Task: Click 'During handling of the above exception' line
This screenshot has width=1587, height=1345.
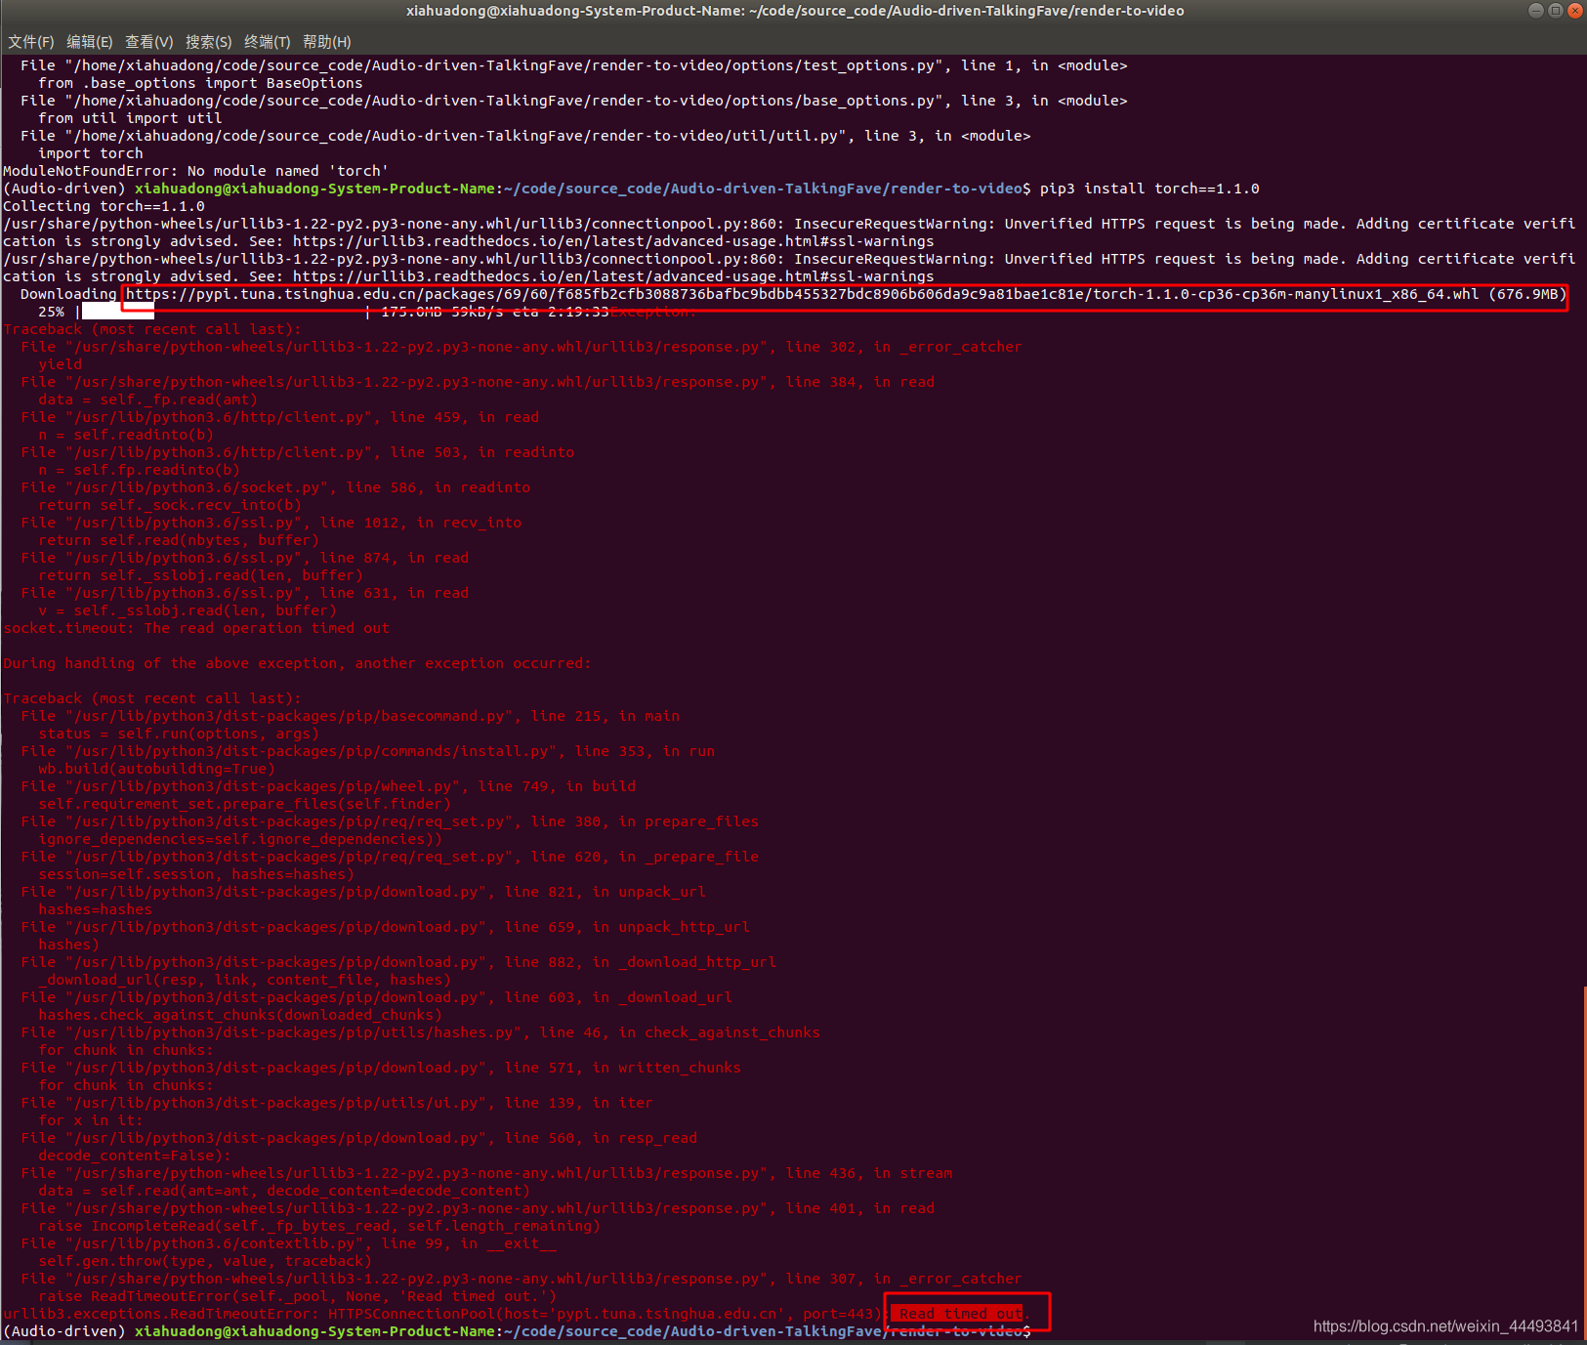Action: tap(297, 663)
